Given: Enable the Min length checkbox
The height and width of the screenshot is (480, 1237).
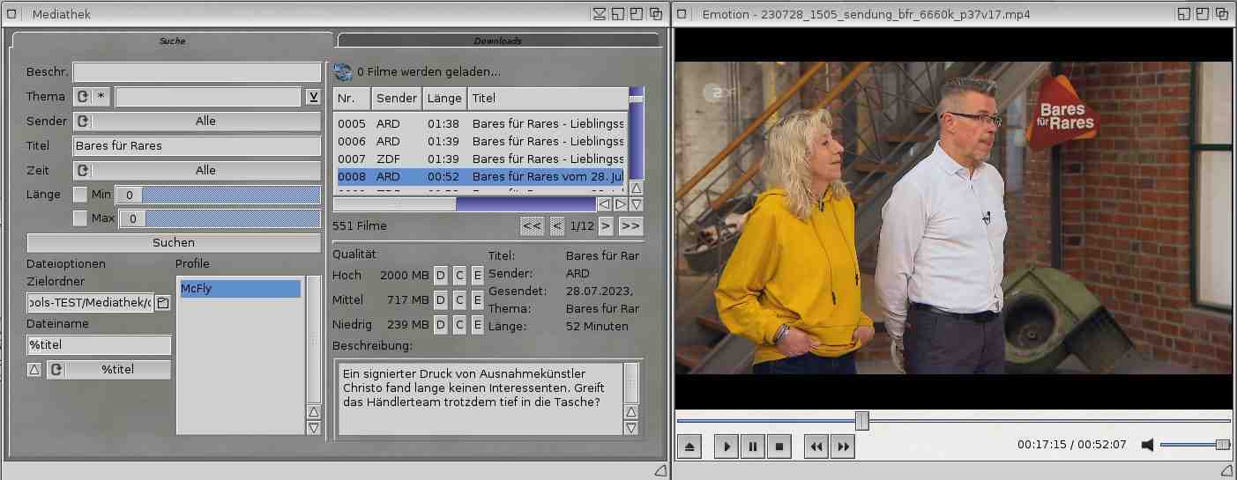Looking at the screenshot, I should point(80,195).
